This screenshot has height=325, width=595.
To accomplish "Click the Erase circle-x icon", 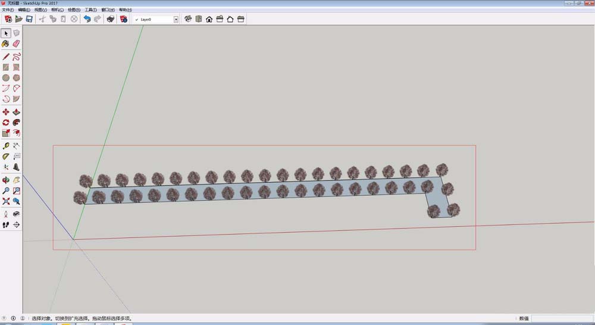I will tap(74, 19).
